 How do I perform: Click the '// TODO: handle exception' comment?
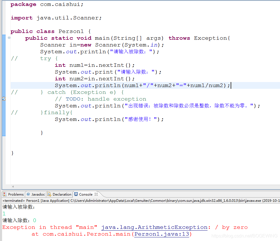101,99
